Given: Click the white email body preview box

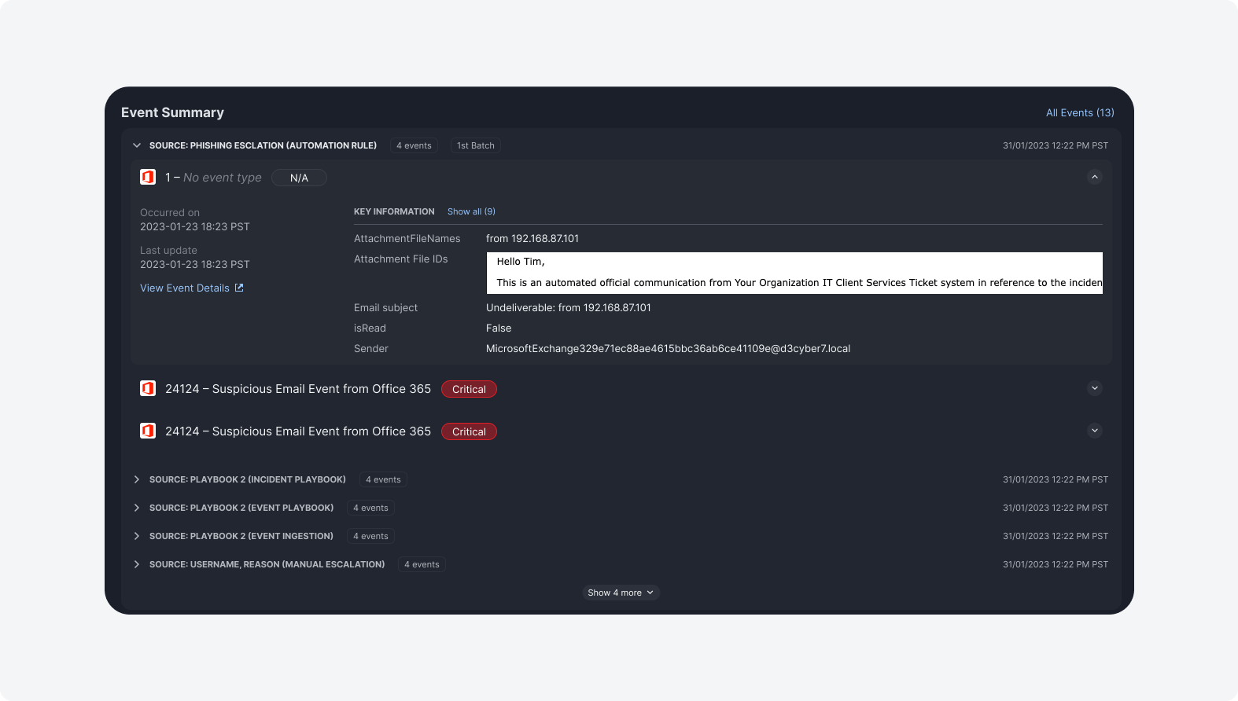Looking at the screenshot, I should click(x=794, y=273).
